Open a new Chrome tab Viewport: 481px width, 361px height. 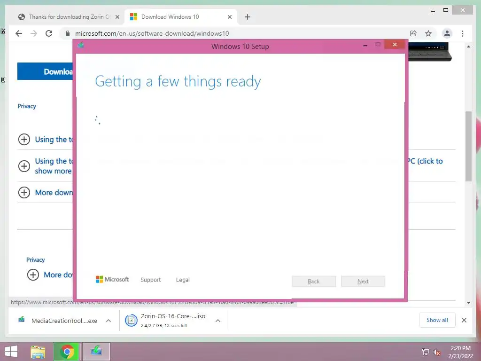tap(248, 17)
